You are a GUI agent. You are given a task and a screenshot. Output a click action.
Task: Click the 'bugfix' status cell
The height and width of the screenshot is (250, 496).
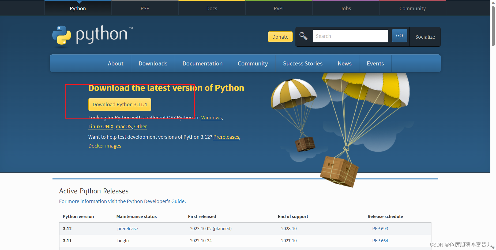point(123,241)
